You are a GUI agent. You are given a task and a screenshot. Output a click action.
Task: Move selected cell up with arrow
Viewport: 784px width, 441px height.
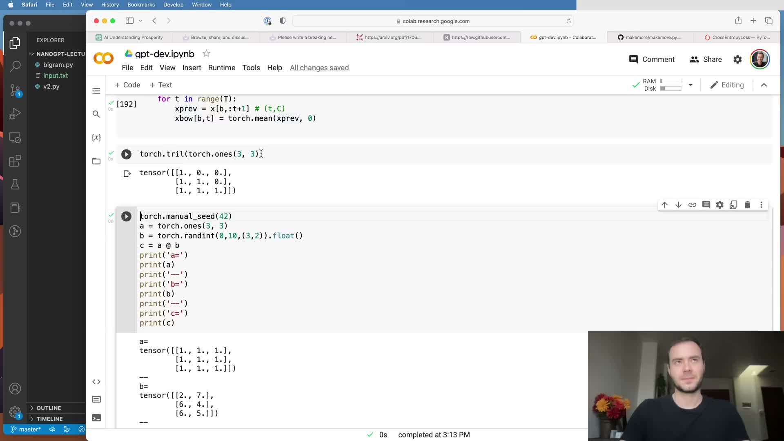664,205
